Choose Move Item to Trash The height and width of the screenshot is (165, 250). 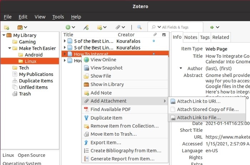pos(125,134)
